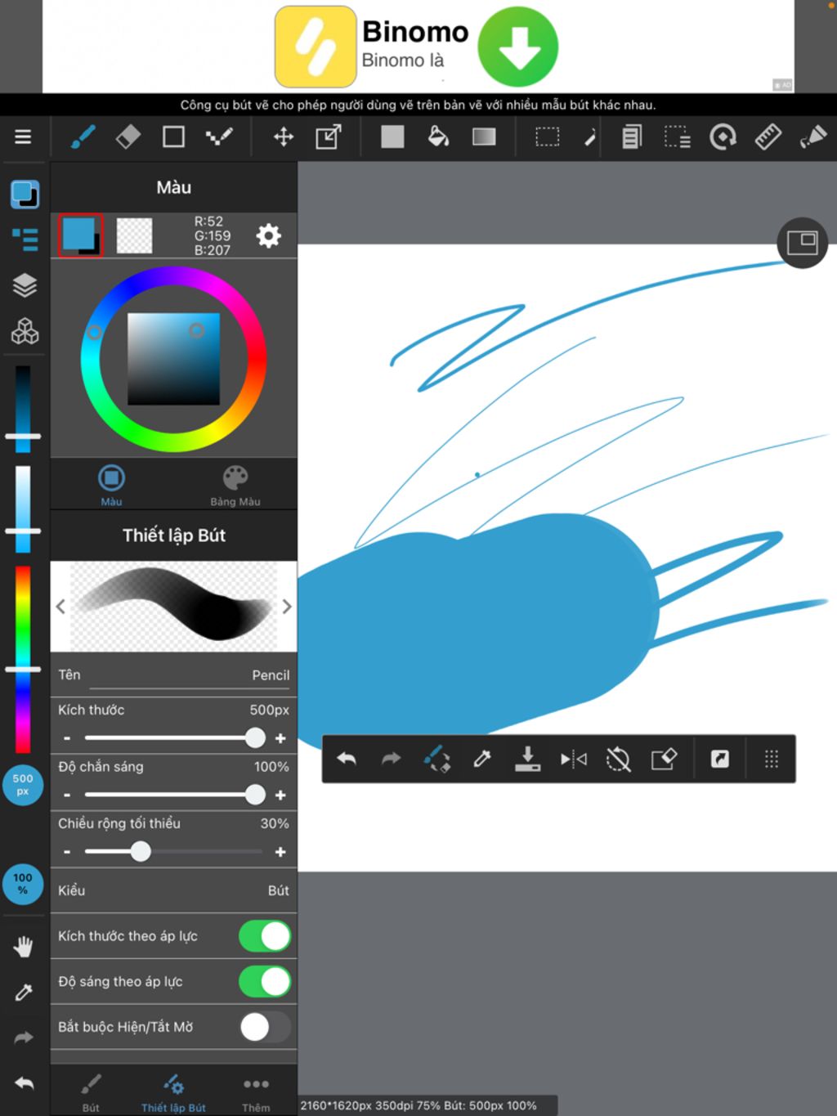
Task: Toggle the canvas navigator window button
Action: pos(803,243)
